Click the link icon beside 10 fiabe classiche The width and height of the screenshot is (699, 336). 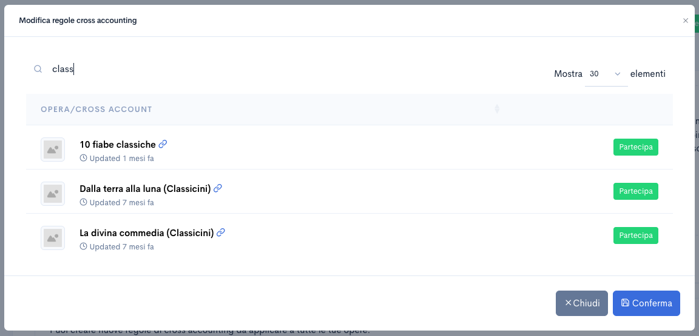pyautogui.click(x=163, y=144)
